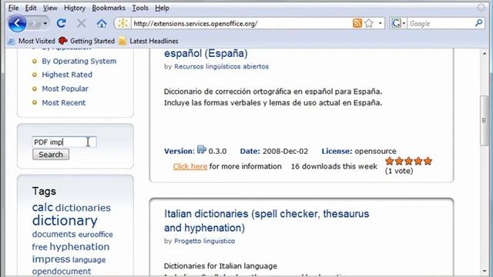This screenshot has height=277, width=493.
Task: Click the download icon beside Version 0.3.0
Action: tap(202, 149)
